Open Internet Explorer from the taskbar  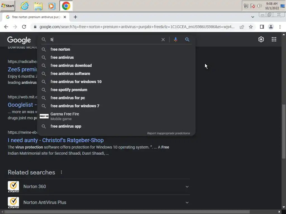coord(25,6)
